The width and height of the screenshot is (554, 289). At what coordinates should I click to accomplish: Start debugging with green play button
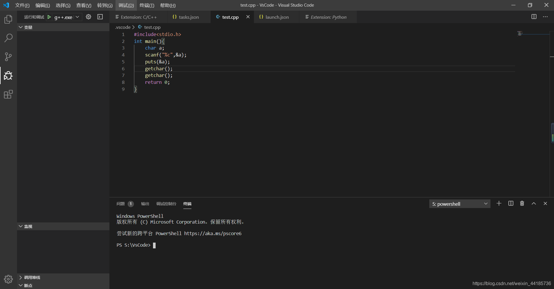point(49,17)
